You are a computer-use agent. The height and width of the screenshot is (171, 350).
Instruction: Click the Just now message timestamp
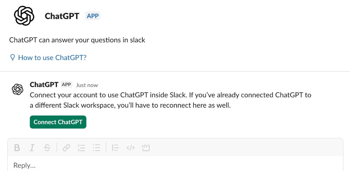click(87, 85)
